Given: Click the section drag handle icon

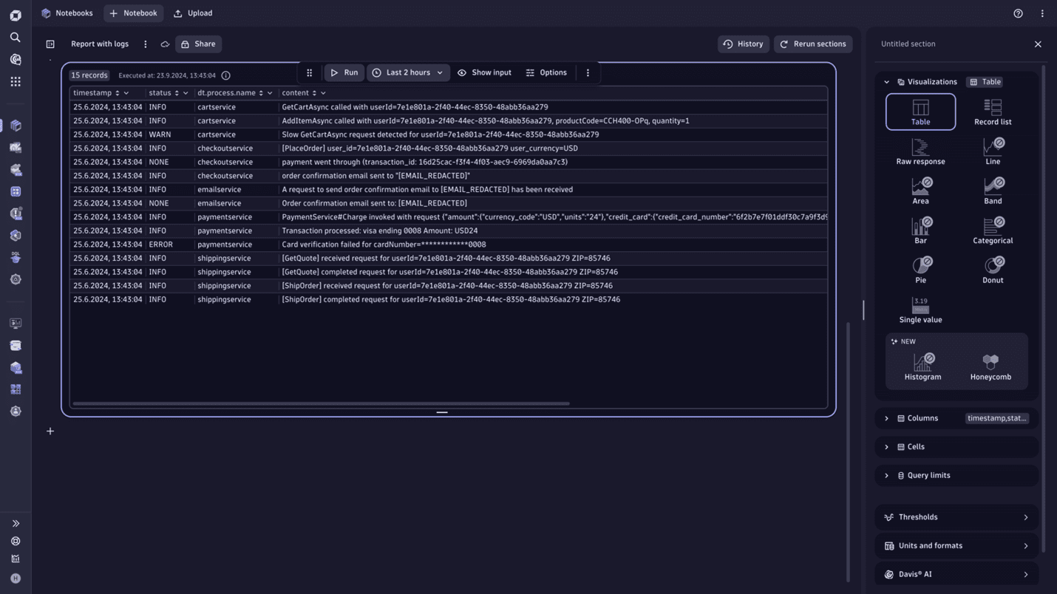Looking at the screenshot, I should pos(310,73).
